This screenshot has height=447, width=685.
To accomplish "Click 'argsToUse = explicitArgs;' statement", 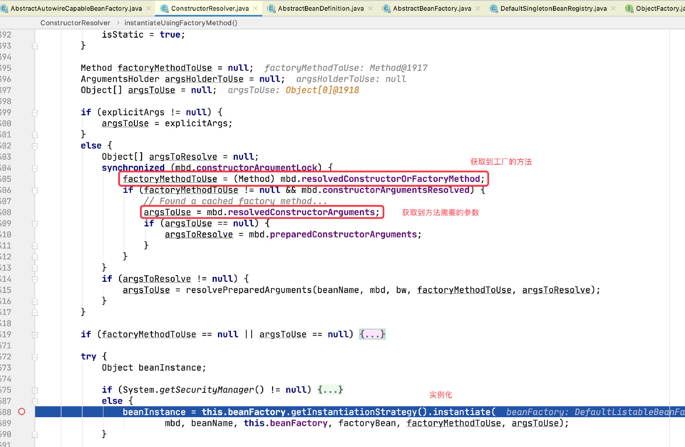I will [x=167, y=123].
